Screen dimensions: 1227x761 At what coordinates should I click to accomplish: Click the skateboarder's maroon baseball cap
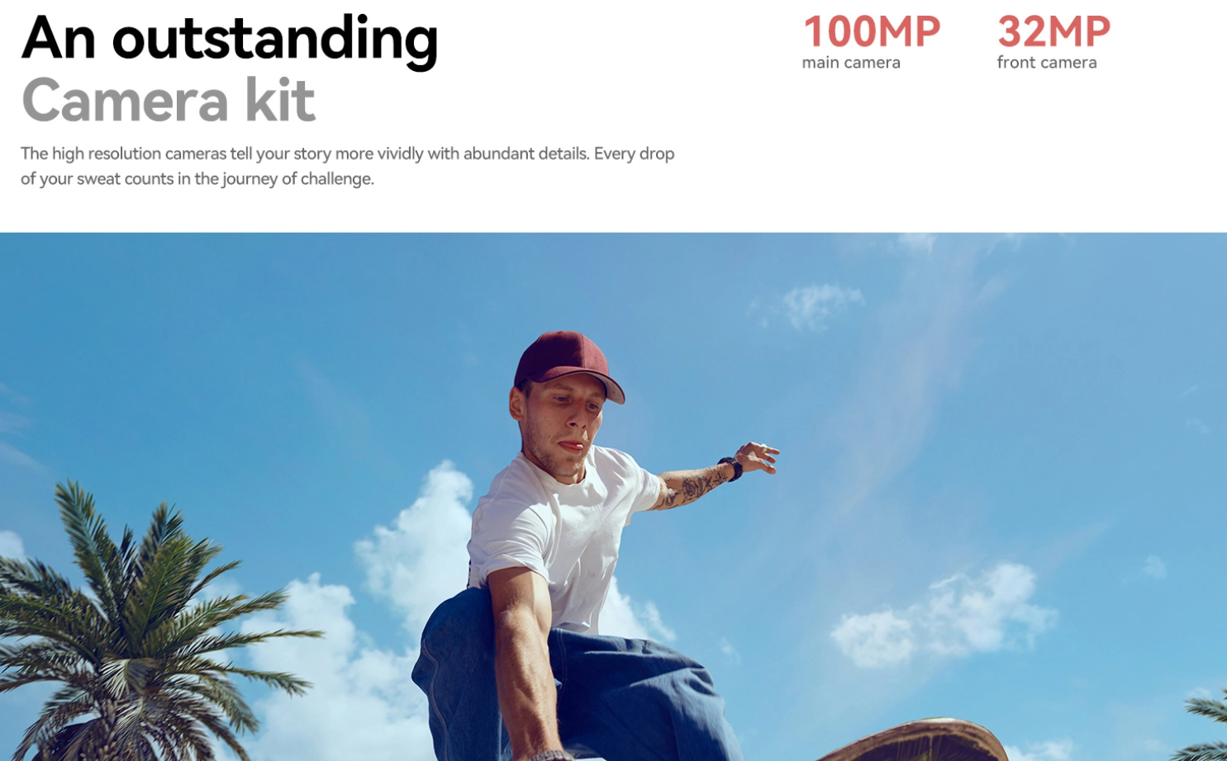coord(568,364)
